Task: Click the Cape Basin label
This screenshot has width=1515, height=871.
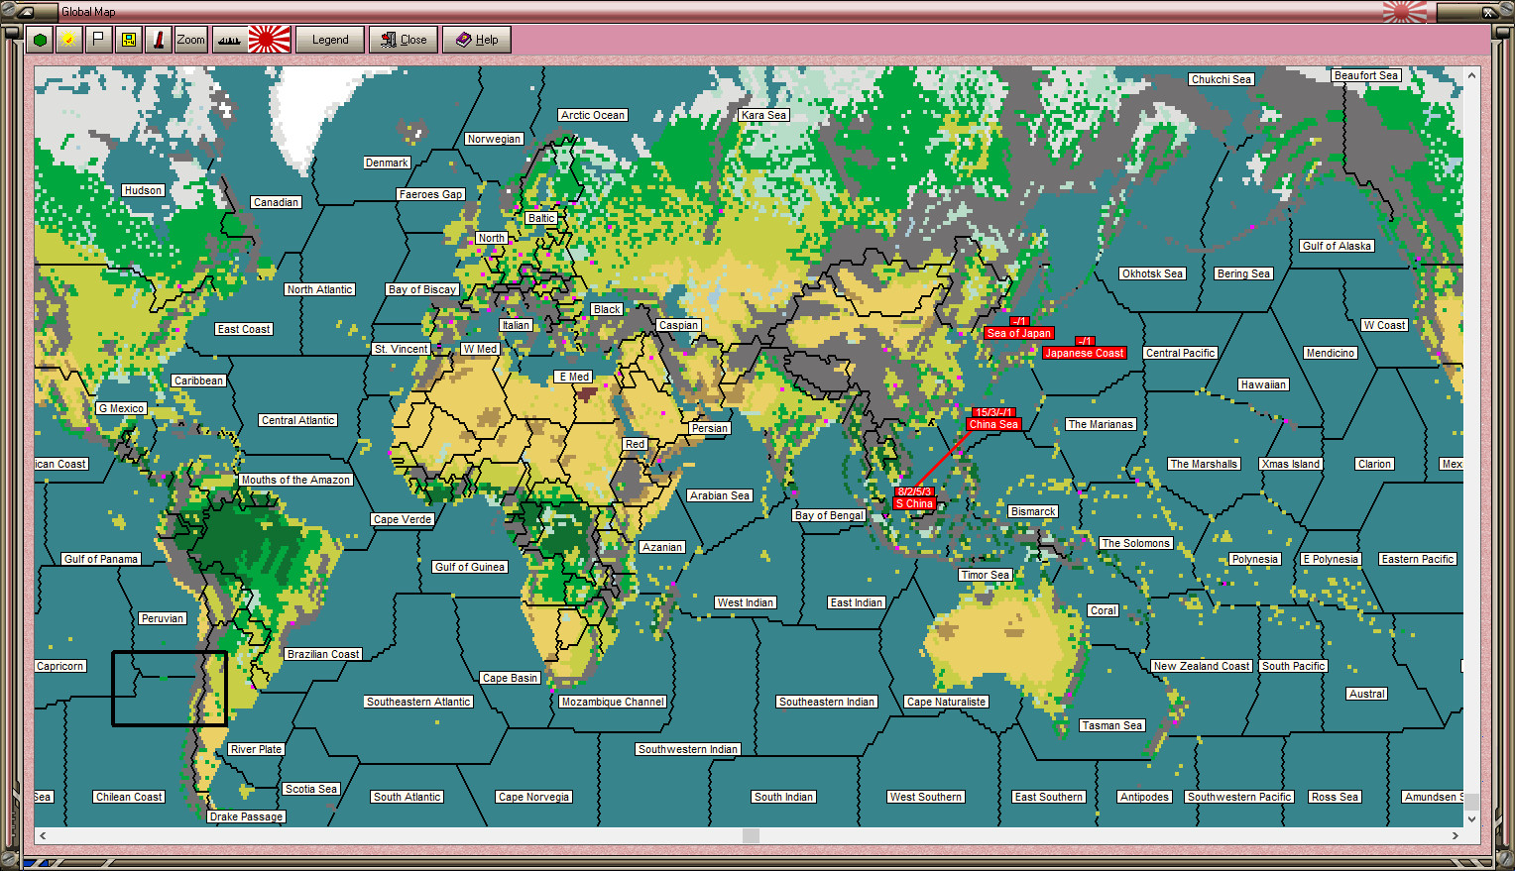Action: pyautogui.click(x=510, y=678)
